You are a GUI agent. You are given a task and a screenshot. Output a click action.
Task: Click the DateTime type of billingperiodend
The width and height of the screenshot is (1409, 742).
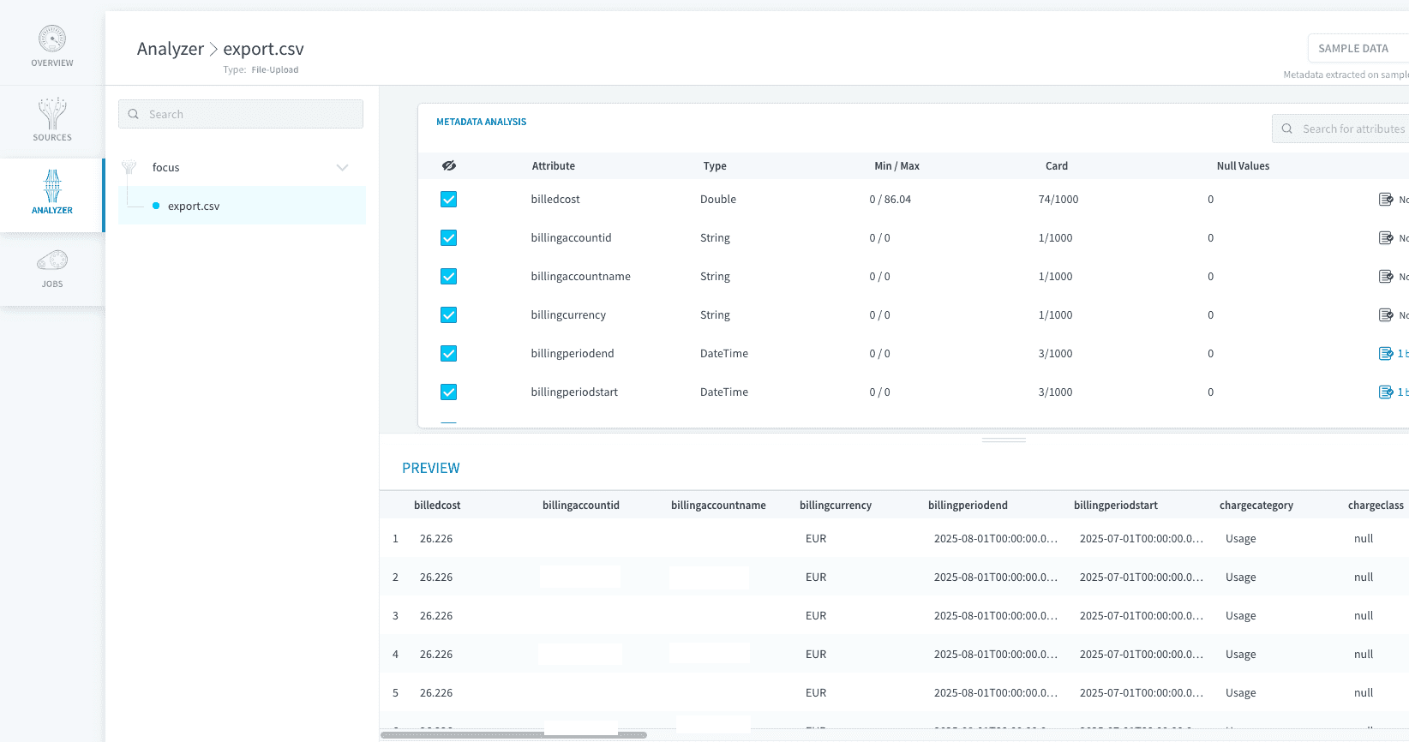click(724, 354)
